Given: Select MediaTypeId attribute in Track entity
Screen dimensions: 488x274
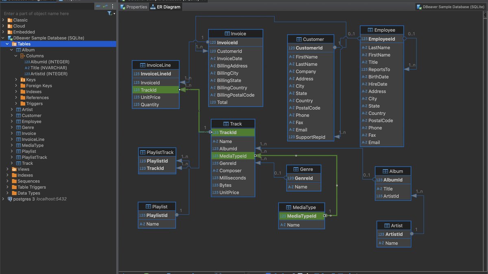Looking at the screenshot, I should [x=233, y=156].
